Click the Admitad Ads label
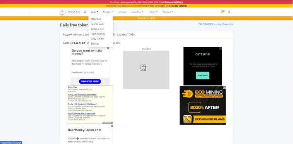This screenshot has height=144, width=293. [x=108, y=123]
